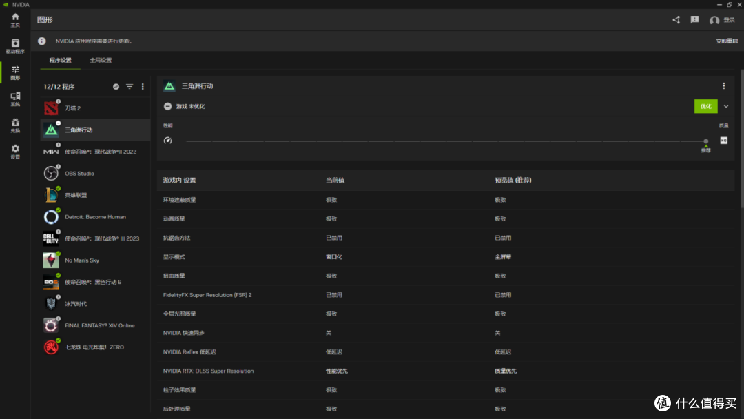The height and width of the screenshot is (419, 744).
Task: Open the feedback icon in top bar
Action: coord(694,19)
